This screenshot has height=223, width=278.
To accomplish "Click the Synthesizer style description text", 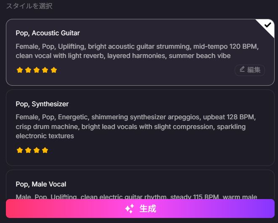I will 135,126.
